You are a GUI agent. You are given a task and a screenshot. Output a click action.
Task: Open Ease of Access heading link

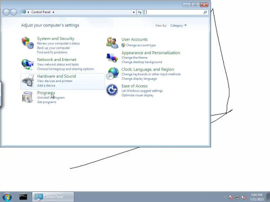pos(134,86)
